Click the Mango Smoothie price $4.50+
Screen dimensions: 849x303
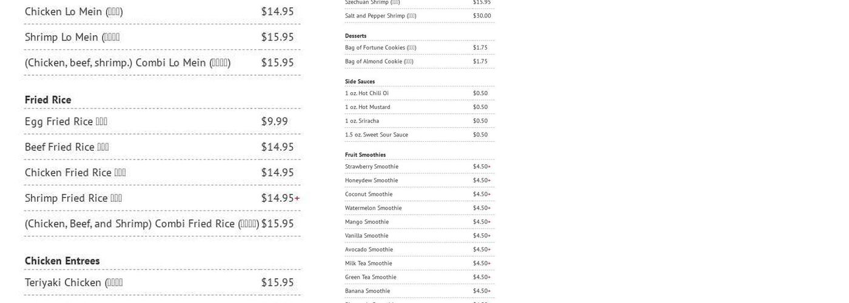point(482,222)
